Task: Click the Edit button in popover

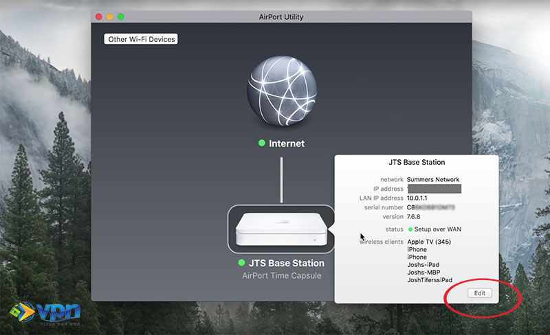Action: pos(479,293)
